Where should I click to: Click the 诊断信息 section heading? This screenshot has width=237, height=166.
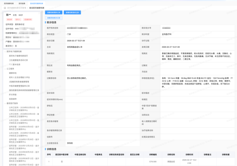coord(52,149)
